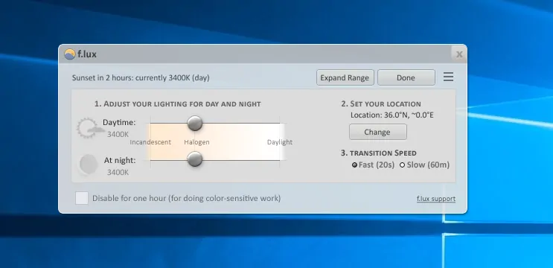Click the Daylight label on the color scale
The width and height of the screenshot is (553, 268).
[x=280, y=142]
